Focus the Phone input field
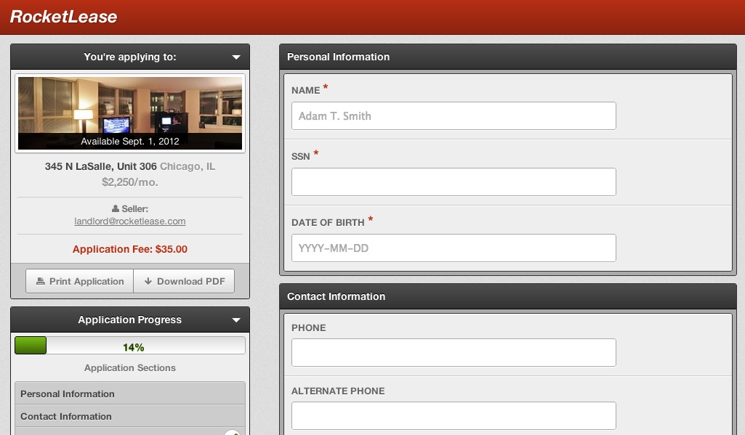The height and width of the screenshot is (435, 745). (x=454, y=352)
